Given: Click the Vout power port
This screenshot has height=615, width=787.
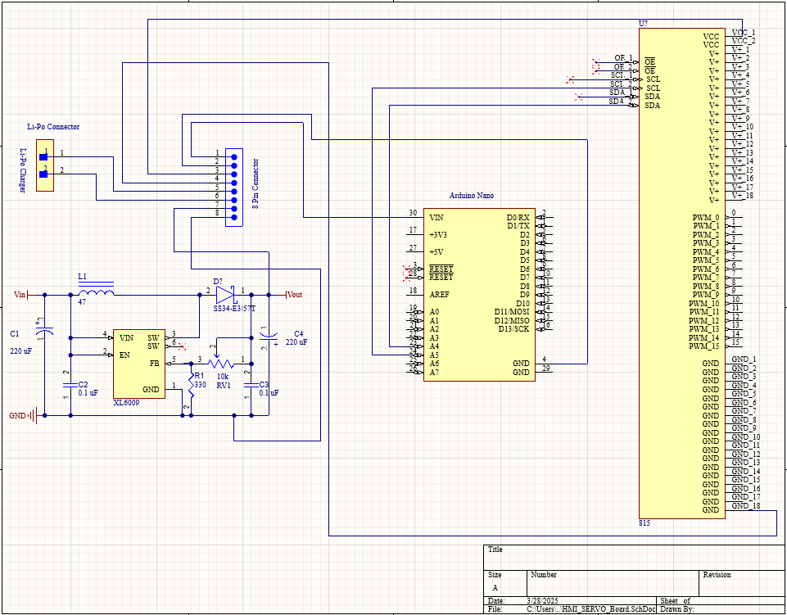Looking at the screenshot, I should coord(294,295).
